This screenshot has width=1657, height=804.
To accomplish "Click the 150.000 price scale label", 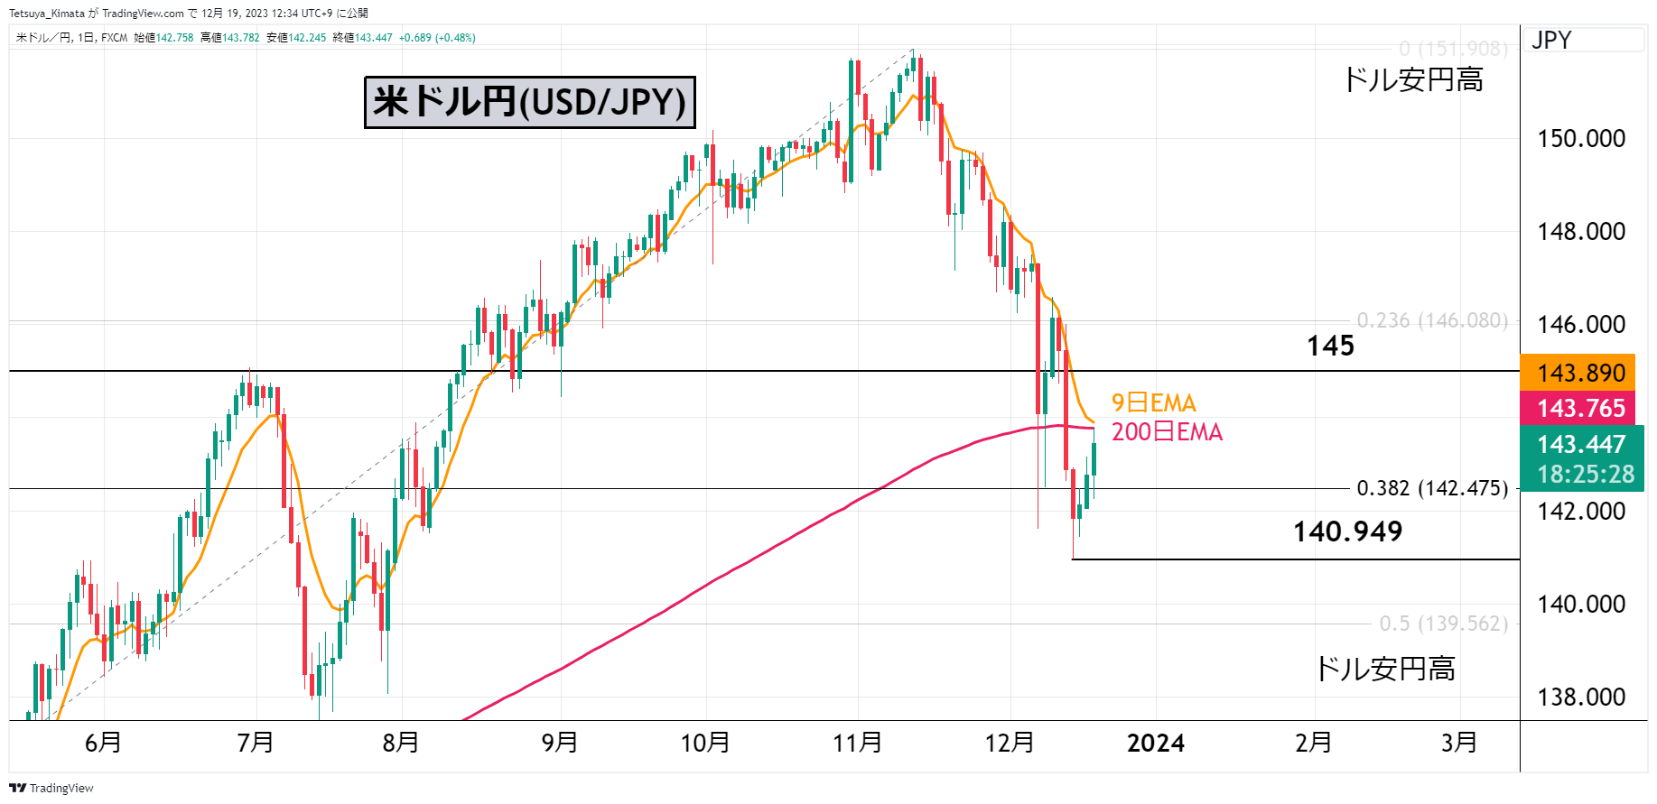I will tap(1580, 138).
